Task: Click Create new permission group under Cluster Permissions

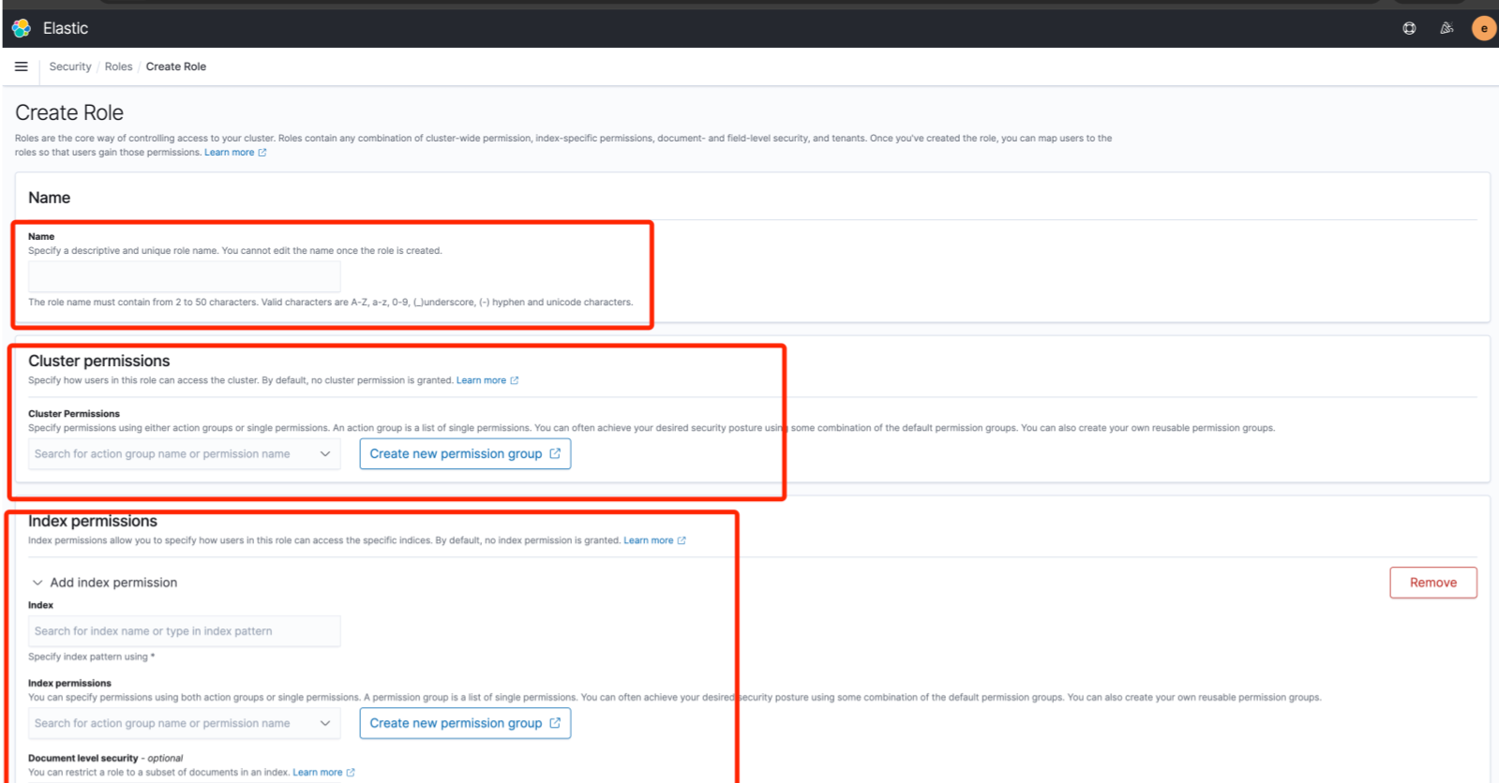Action: pos(465,454)
